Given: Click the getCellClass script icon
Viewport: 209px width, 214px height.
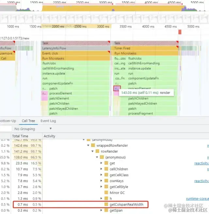Looking at the screenshot, I should (106, 175).
